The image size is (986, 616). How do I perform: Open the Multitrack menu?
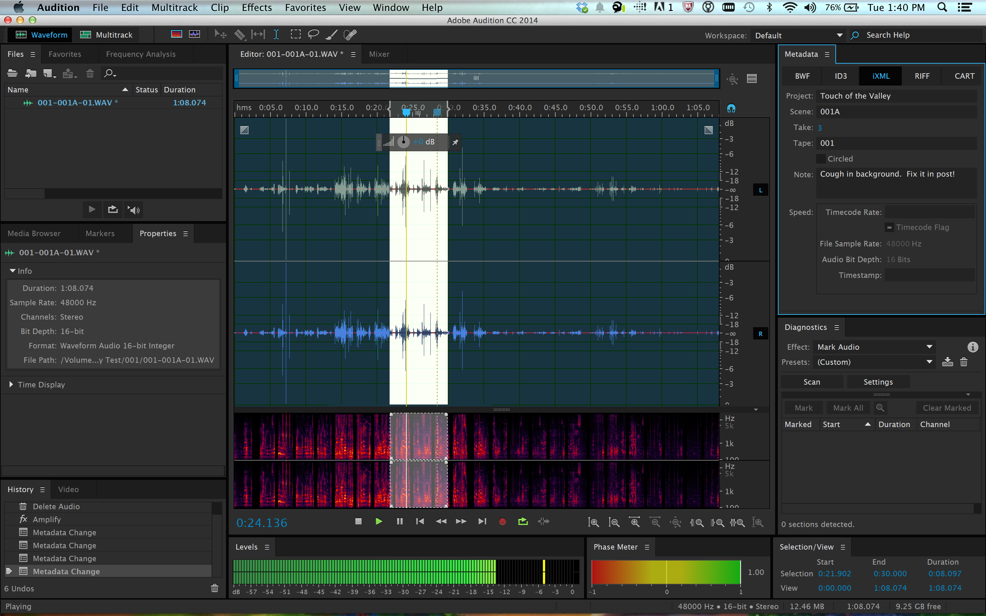click(174, 7)
